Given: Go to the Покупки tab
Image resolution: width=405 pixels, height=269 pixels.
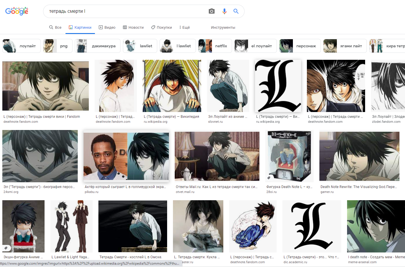Looking at the screenshot, I should pos(161,27).
